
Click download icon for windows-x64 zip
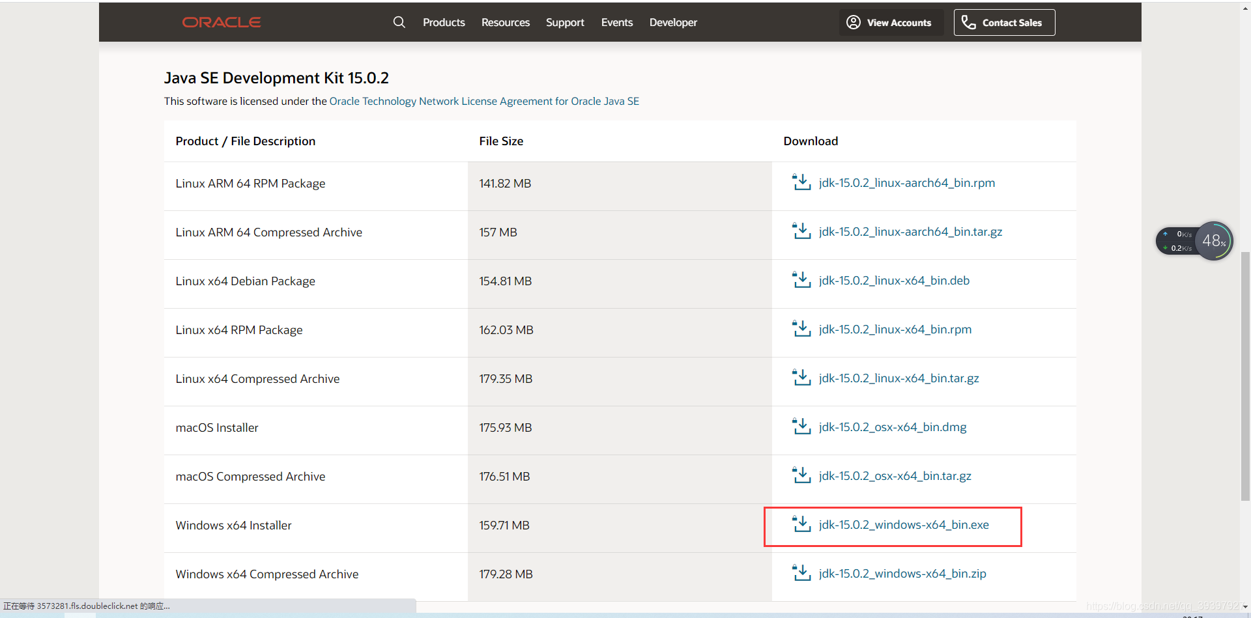coord(801,573)
